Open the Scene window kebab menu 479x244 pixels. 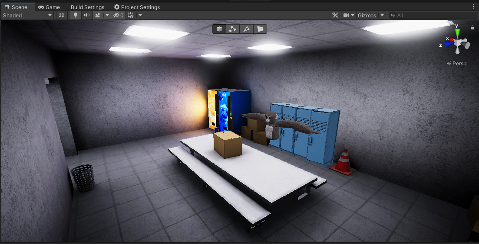(x=474, y=6)
